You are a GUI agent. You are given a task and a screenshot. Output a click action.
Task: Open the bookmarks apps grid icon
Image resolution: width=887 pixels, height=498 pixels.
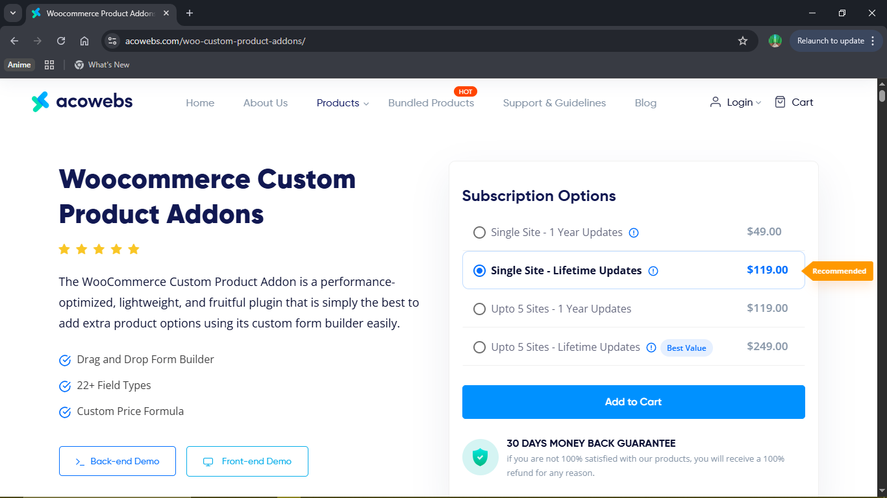(49, 65)
